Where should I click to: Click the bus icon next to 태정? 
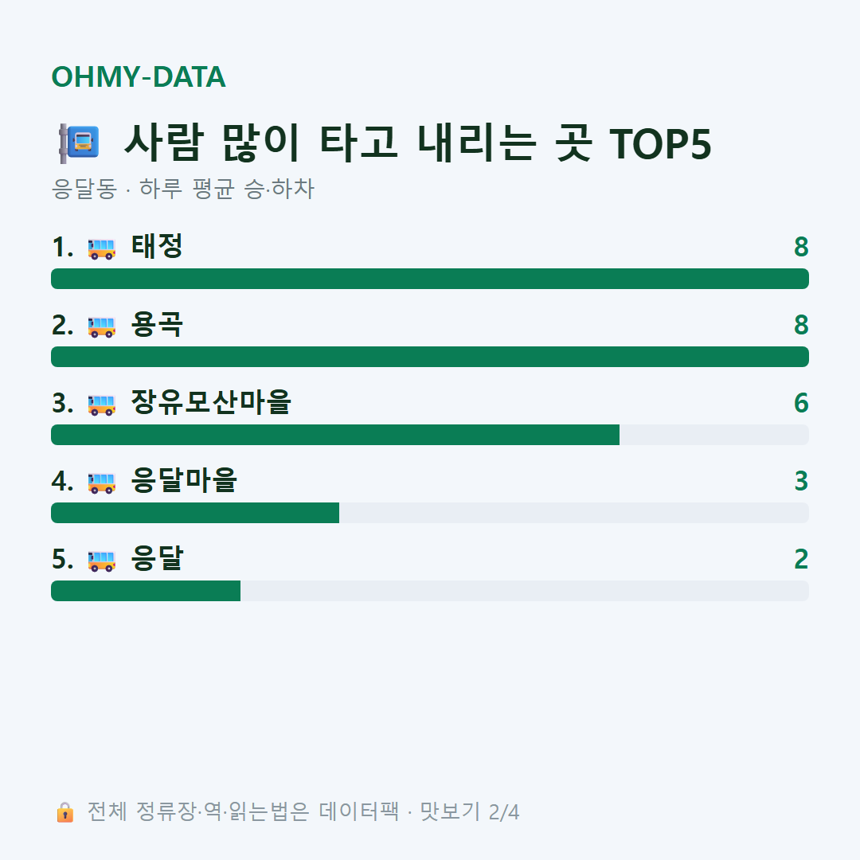(x=101, y=248)
